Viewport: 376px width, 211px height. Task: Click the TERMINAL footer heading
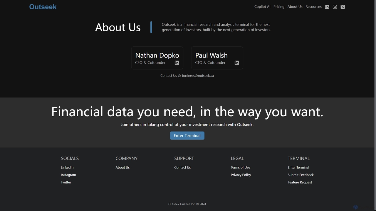point(299,158)
